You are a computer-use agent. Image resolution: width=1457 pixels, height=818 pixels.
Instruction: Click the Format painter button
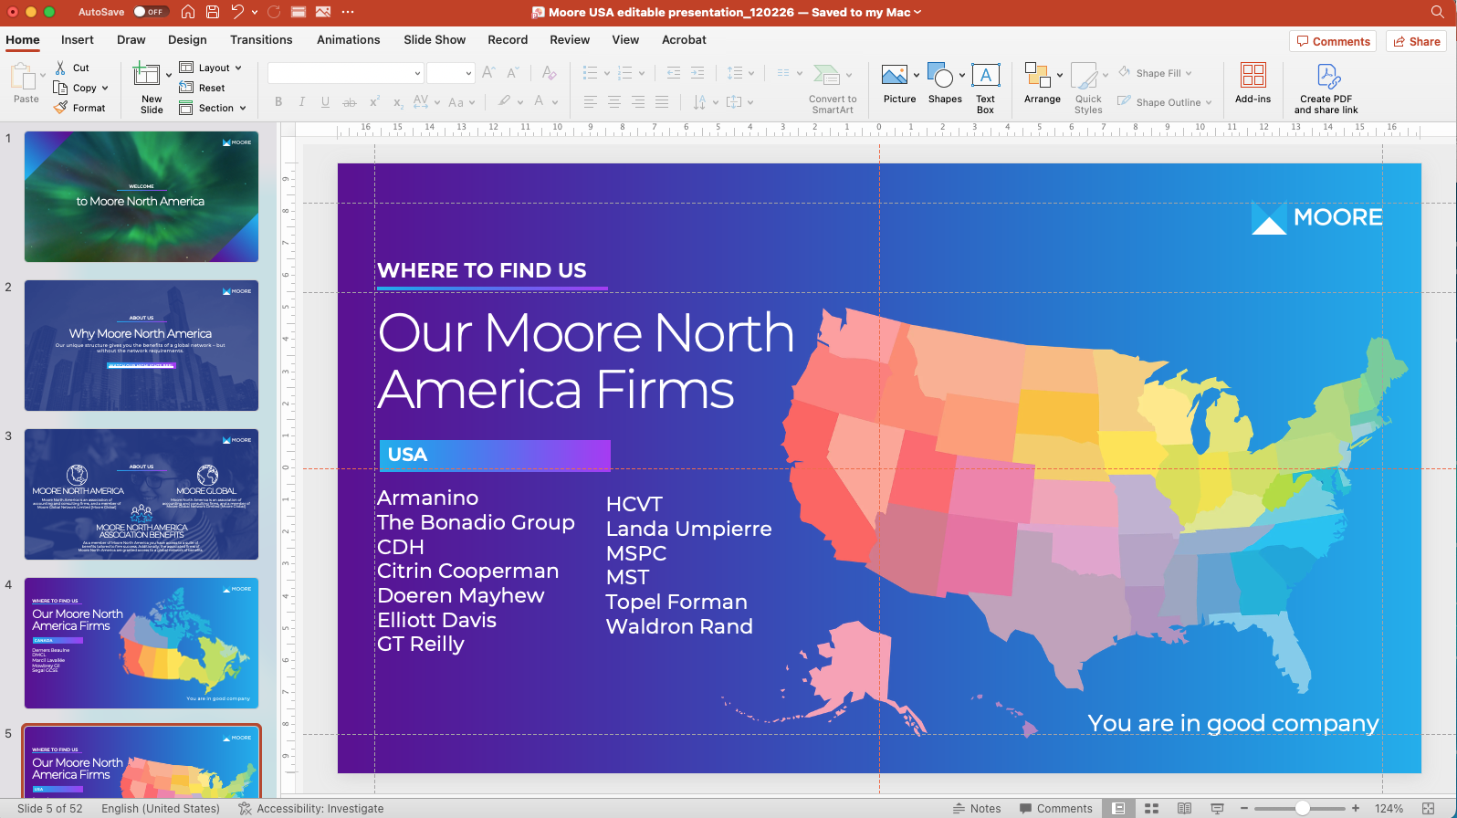pyautogui.click(x=79, y=108)
